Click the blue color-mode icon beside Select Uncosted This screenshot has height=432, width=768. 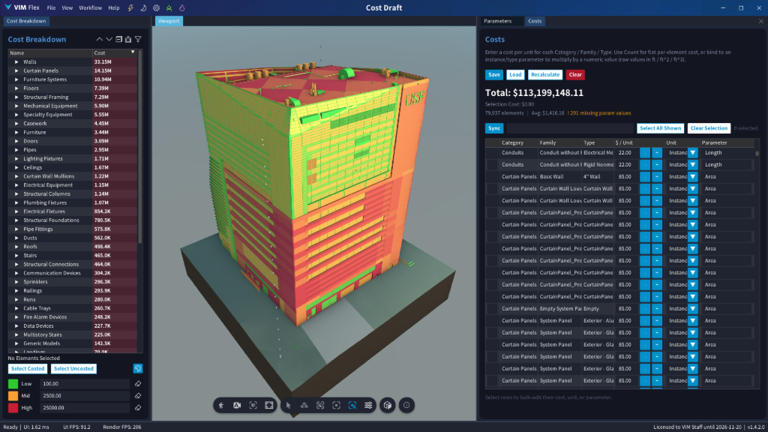[x=138, y=368]
